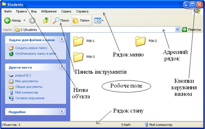The width and height of the screenshot is (205, 129).
Task: Open the Views dropdown arrow
Action: [102, 20]
